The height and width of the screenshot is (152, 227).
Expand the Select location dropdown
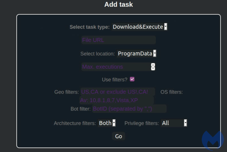(x=137, y=54)
